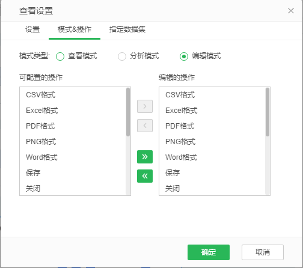Select PDF格式 in 可配置的操作 list
This screenshot has height=268, width=303.
(x=73, y=126)
